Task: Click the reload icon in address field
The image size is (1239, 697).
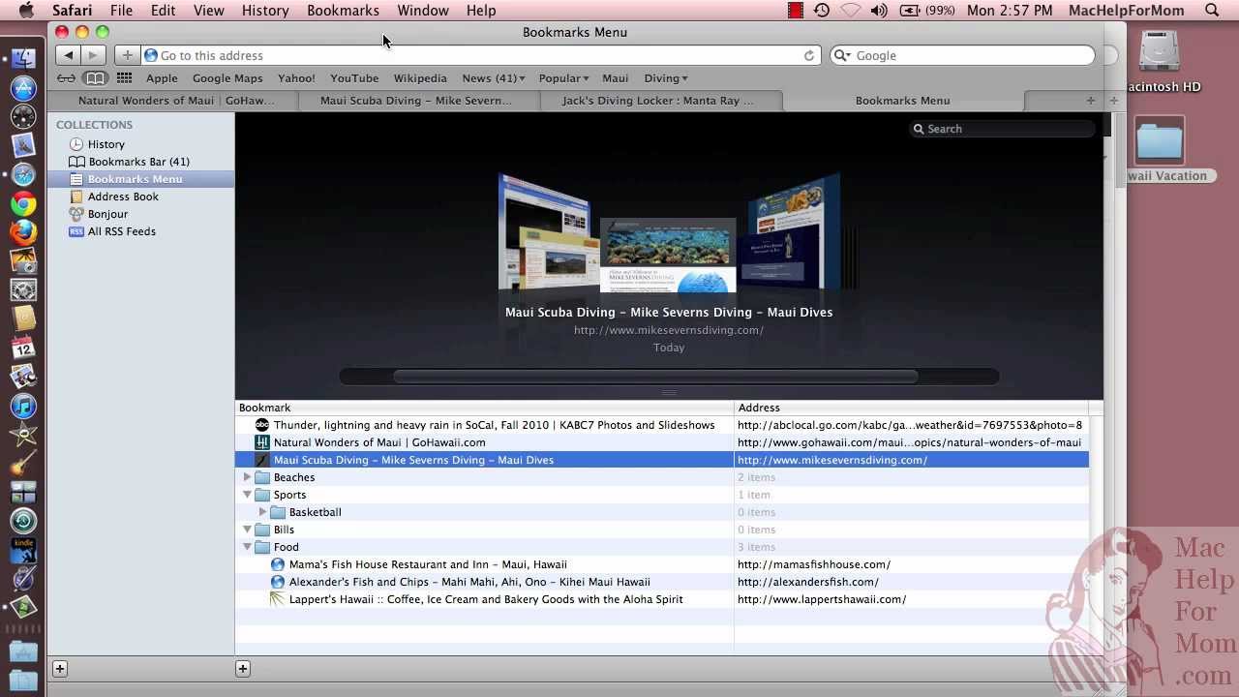Action: click(809, 55)
